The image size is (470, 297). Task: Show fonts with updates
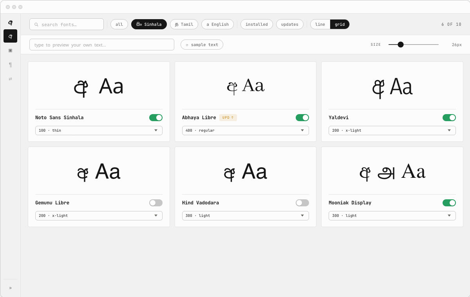[290, 24]
